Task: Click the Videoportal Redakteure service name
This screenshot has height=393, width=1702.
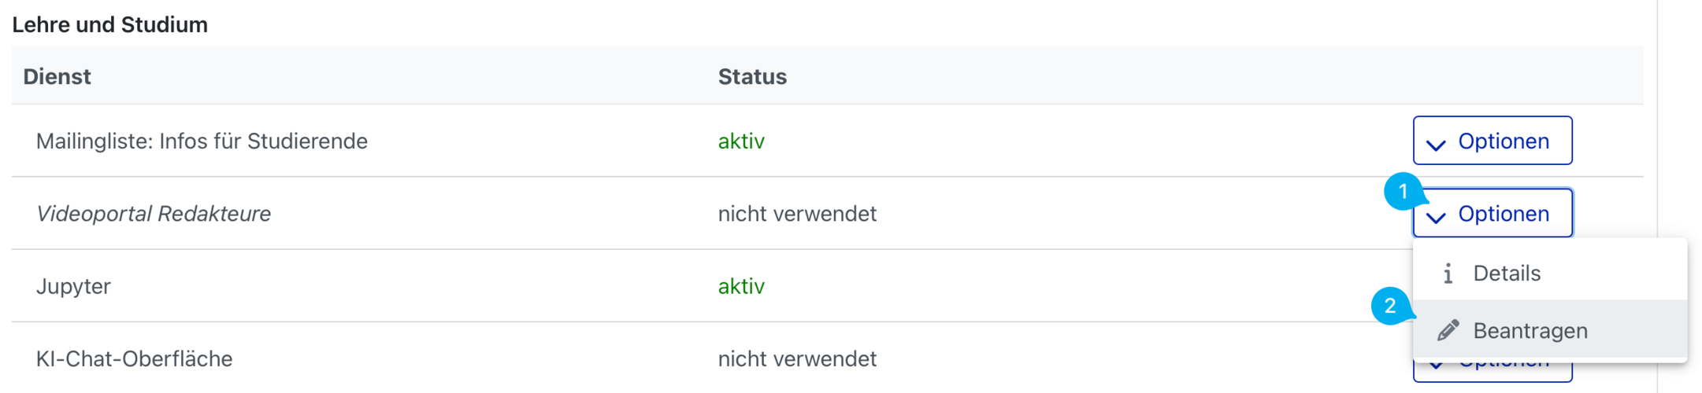Action: [154, 214]
